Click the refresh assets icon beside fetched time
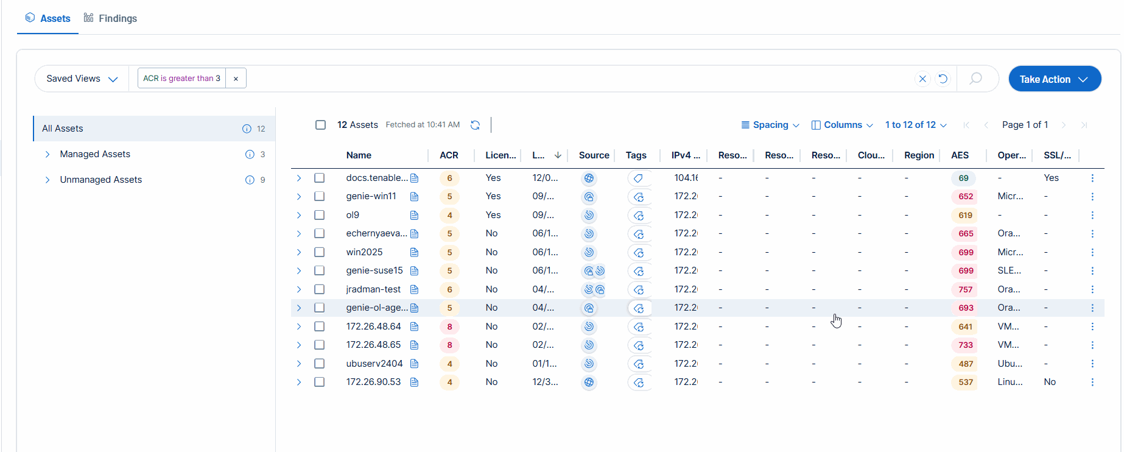The image size is (1124, 452). [475, 125]
